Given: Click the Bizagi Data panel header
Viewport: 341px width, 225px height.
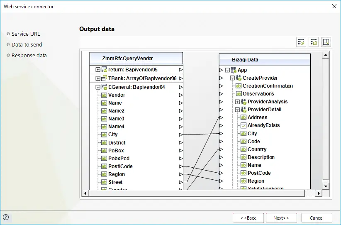Looking at the screenshot, I should pos(265,60).
